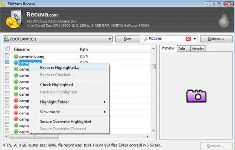The height and width of the screenshot is (150, 235).
Task: Click the C:\?\ path of camera-lv.png
Action: pos(84,57)
